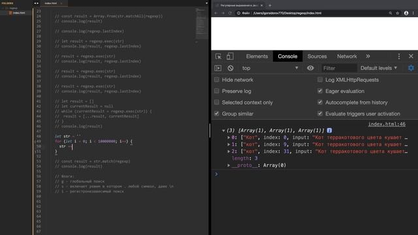Image resolution: width=418 pixels, height=235 pixels.
Task: Enable Log XMLHttpRequests checkbox
Action: coord(320,80)
